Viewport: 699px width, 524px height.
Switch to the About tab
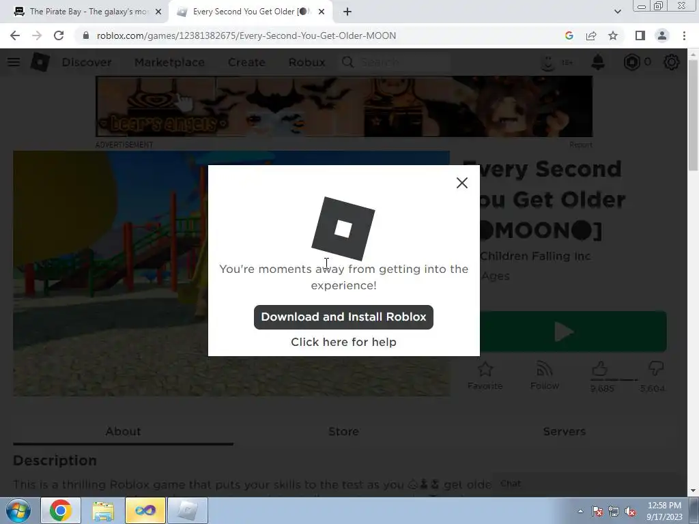(x=123, y=431)
